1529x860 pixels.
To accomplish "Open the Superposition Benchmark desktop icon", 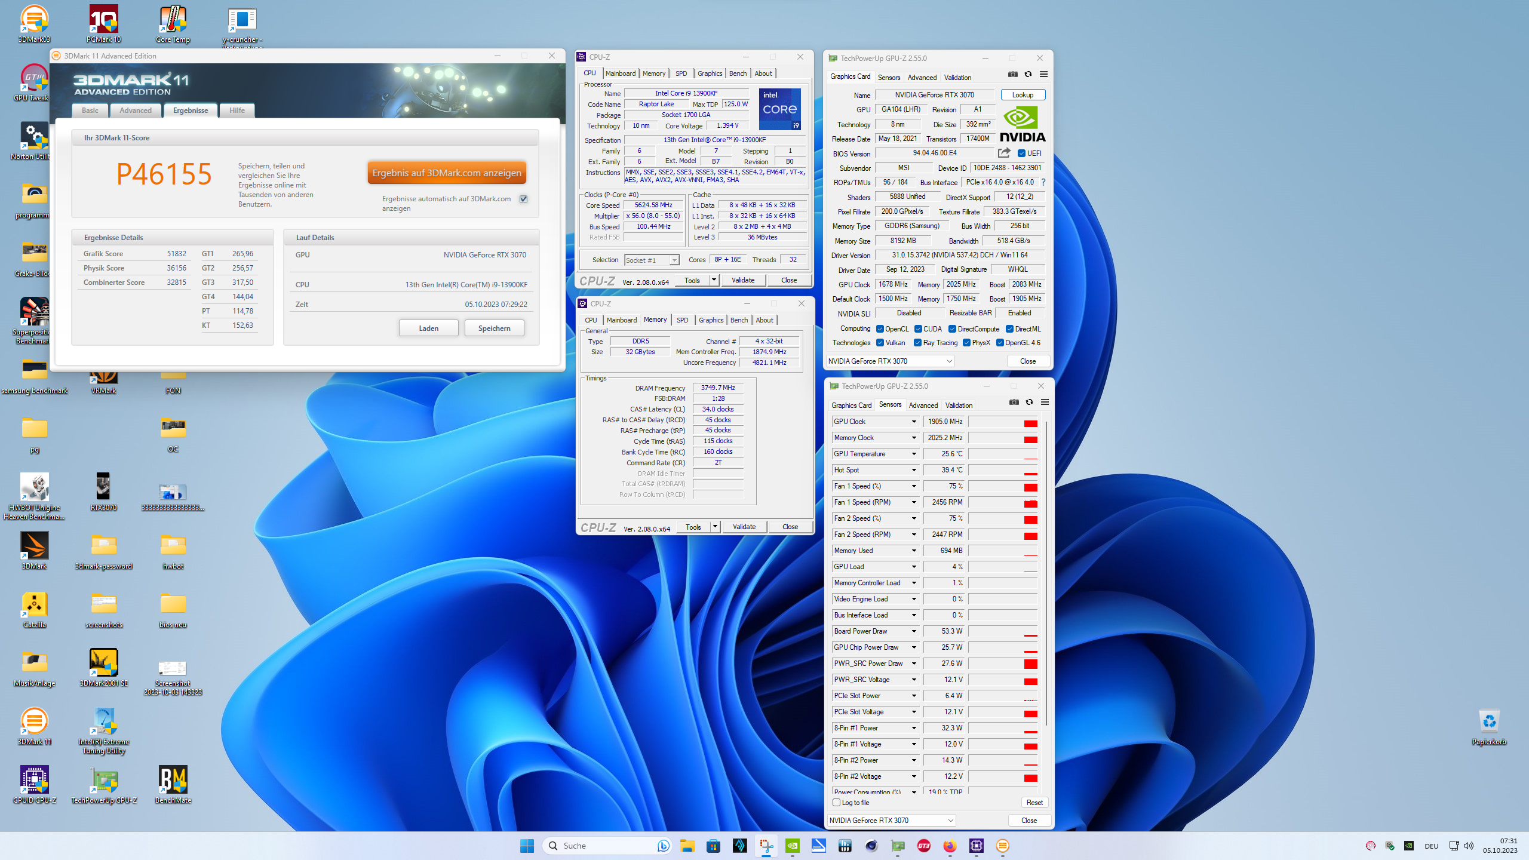I will click(x=34, y=321).
